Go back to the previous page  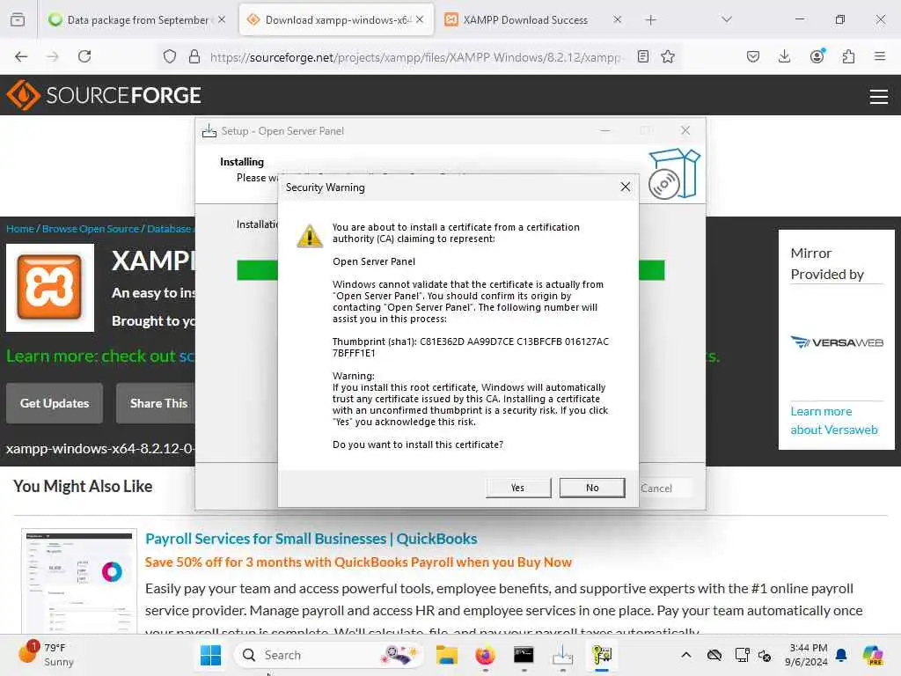21,56
